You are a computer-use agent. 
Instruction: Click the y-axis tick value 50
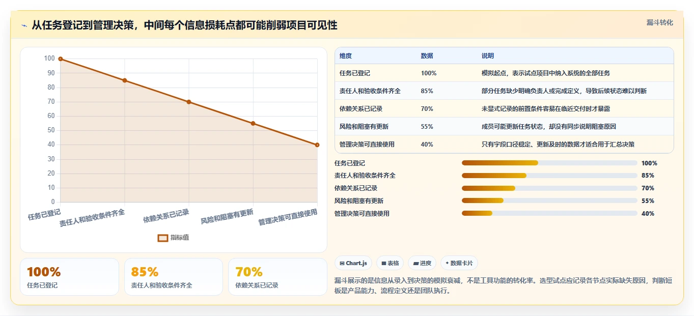(51, 130)
